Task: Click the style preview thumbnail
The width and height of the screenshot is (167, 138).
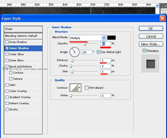Action: pyautogui.click(x=151, y=64)
